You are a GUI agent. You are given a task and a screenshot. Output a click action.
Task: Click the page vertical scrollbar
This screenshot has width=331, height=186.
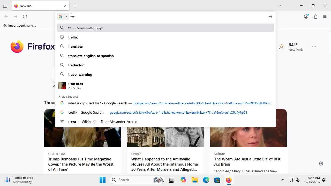(330, 43)
